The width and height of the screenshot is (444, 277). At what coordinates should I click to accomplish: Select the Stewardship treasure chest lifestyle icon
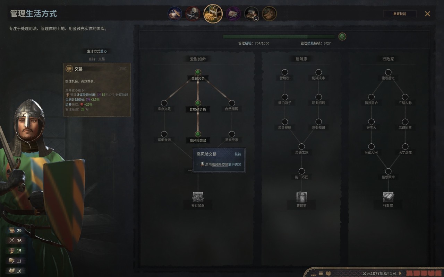click(213, 14)
